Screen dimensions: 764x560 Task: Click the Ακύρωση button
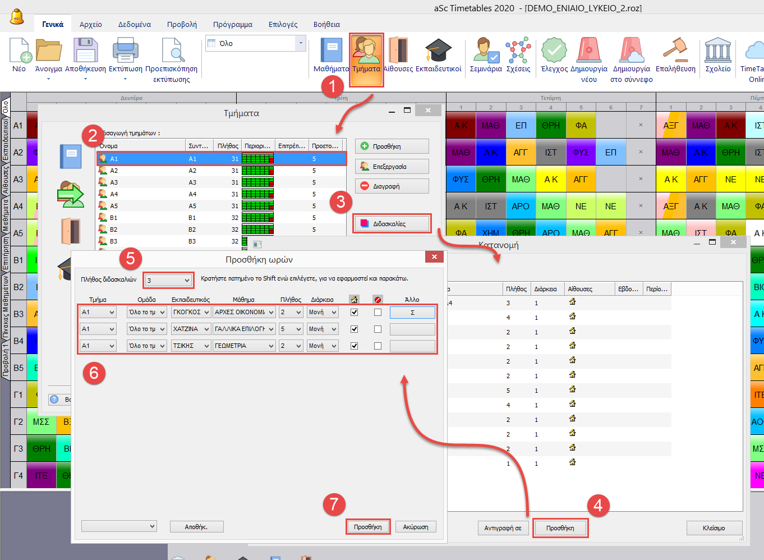tap(415, 527)
